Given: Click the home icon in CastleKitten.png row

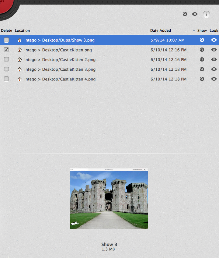Looking at the screenshot, I should (x=19, y=50).
